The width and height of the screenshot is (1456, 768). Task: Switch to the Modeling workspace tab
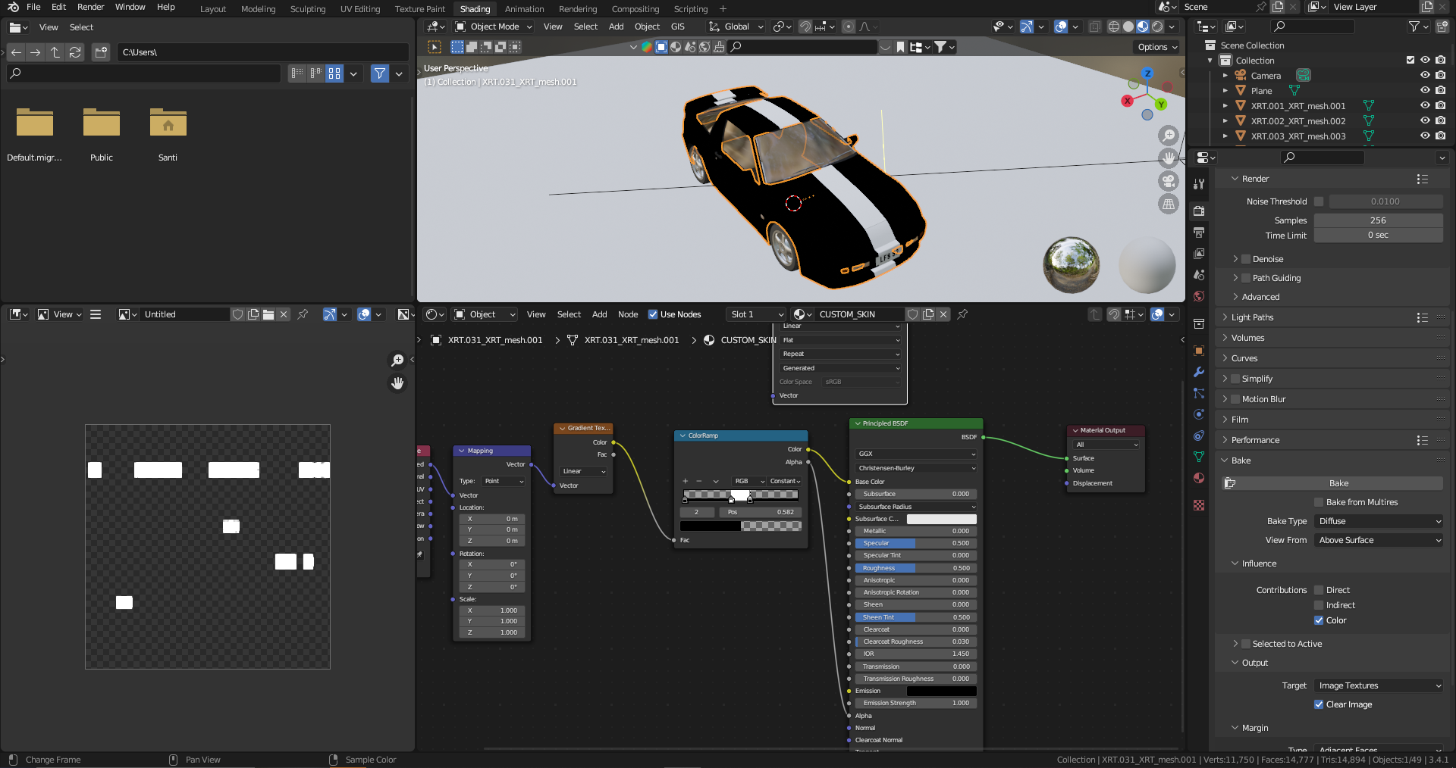coord(258,9)
